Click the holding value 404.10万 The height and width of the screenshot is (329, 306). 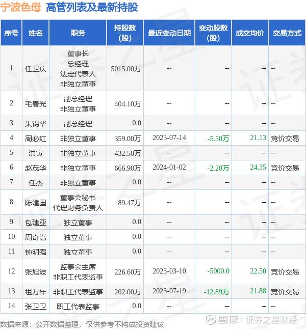click(x=127, y=104)
